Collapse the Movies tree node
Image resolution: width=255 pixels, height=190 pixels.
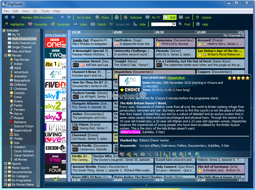[x=6, y=55]
